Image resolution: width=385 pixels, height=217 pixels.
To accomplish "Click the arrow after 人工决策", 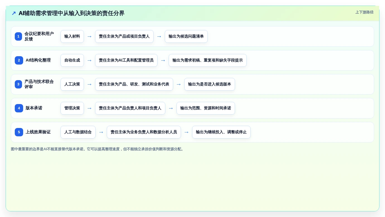I will coord(89,84).
